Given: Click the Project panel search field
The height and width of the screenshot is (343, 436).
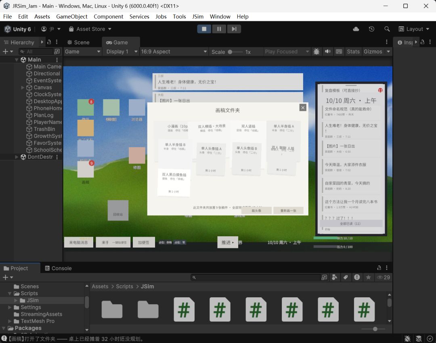Looking at the screenshot, I should [x=256, y=277].
